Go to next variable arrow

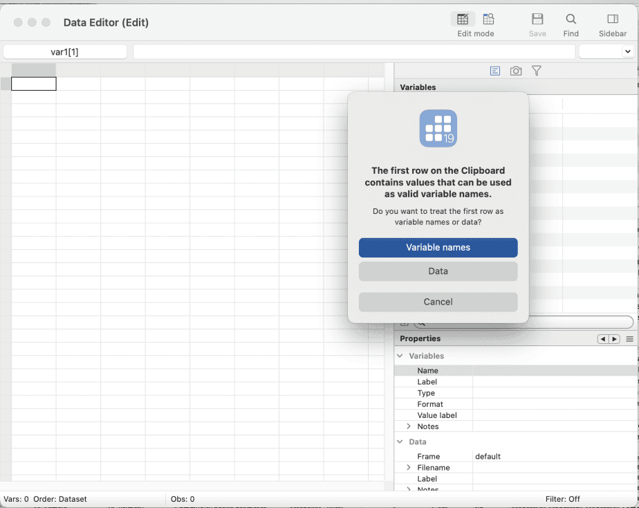pyautogui.click(x=614, y=339)
